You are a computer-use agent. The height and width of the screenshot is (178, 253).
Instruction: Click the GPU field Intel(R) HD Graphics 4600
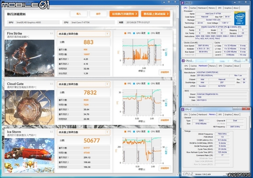(37, 23)
